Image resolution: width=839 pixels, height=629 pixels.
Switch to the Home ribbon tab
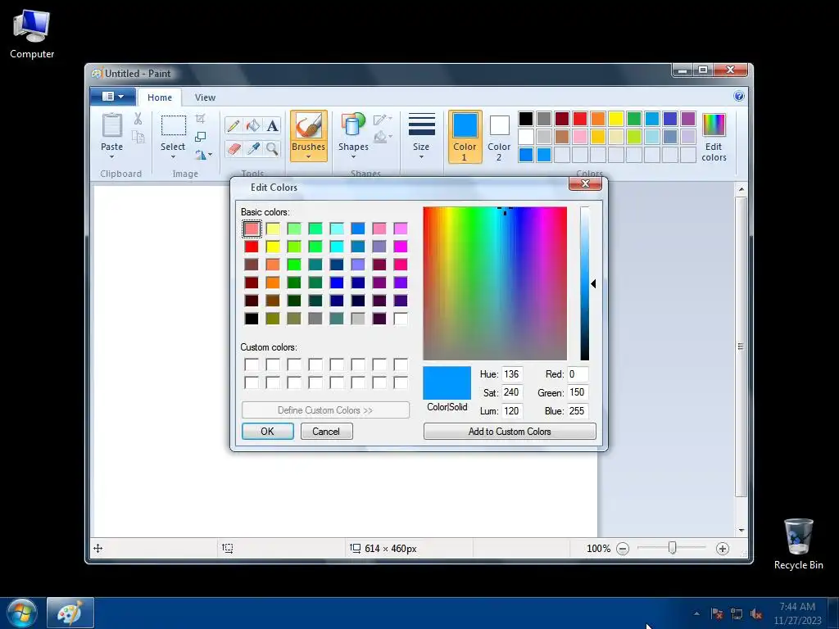(160, 97)
